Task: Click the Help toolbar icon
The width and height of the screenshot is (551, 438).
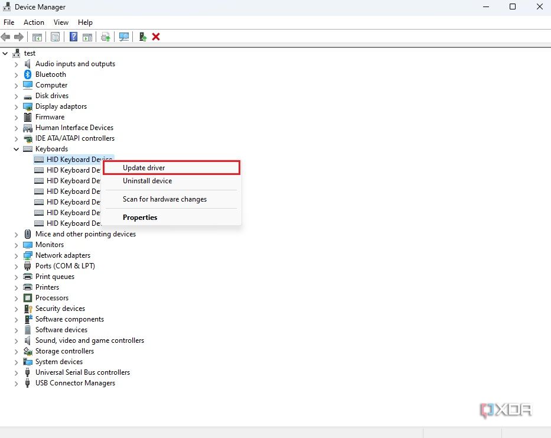Action: [x=73, y=37]
